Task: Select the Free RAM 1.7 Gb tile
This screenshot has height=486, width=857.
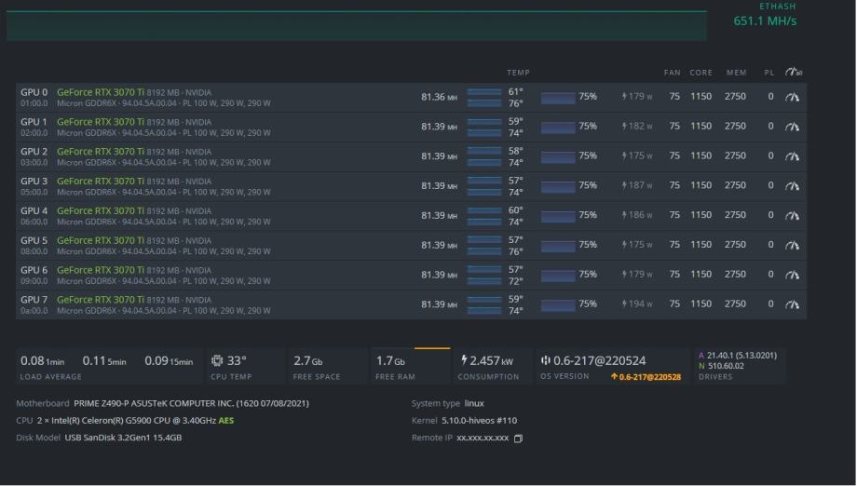Action: coord(410,366)
